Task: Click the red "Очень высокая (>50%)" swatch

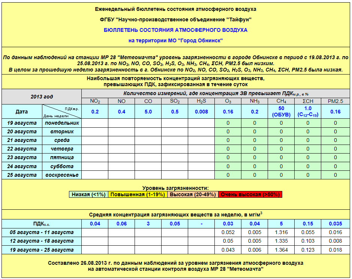Action: (249, 194)
